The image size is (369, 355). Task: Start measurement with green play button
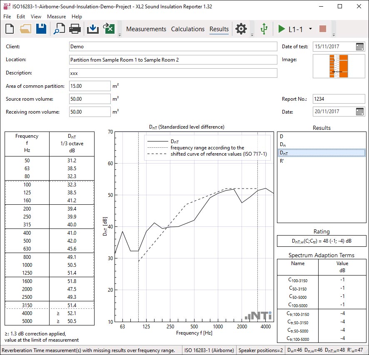coord(281,29)
